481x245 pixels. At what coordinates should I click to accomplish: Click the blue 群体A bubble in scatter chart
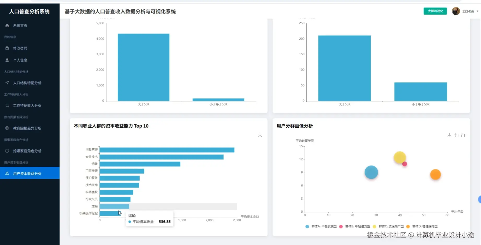[371, 172]
